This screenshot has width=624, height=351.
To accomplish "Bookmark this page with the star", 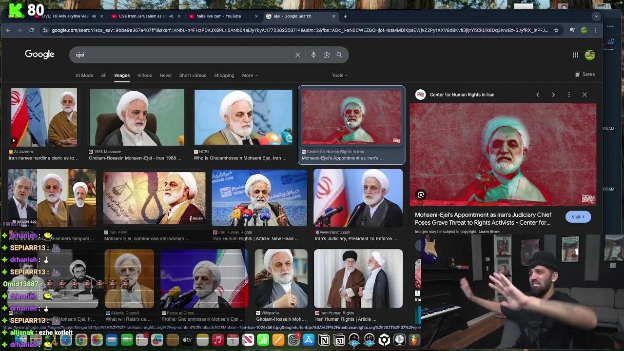I will pos(556,30).
